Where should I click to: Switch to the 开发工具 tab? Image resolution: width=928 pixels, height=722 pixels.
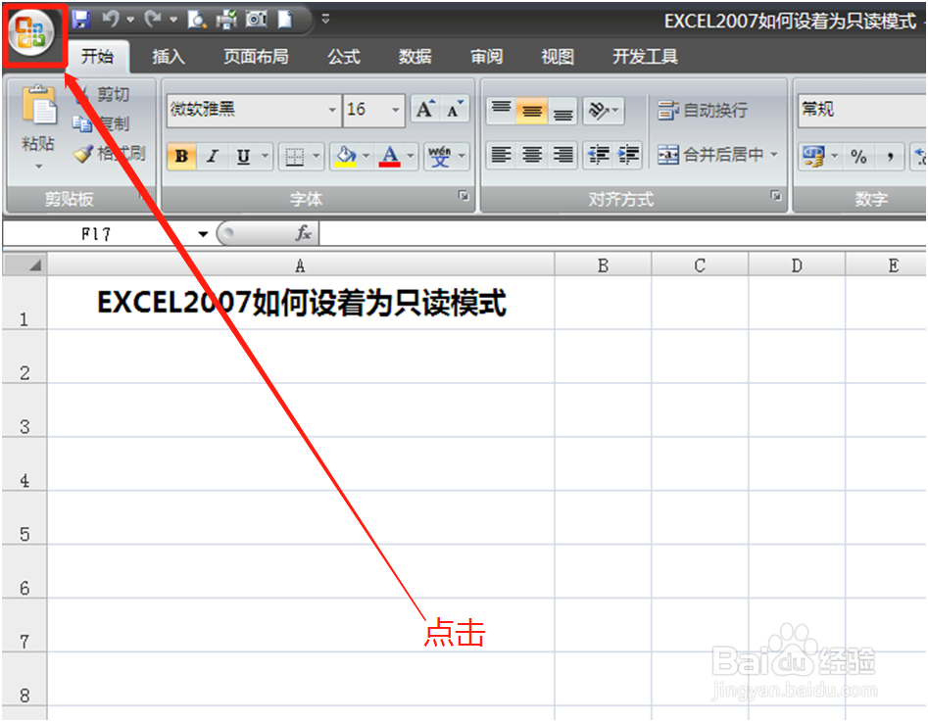coord(645,56)
